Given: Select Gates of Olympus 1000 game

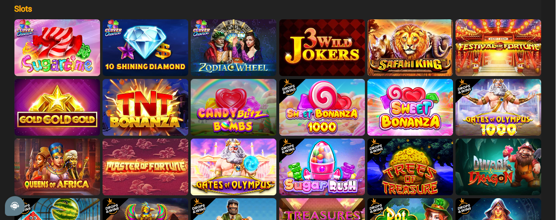Looking at the screenshot, I should 498,107.
